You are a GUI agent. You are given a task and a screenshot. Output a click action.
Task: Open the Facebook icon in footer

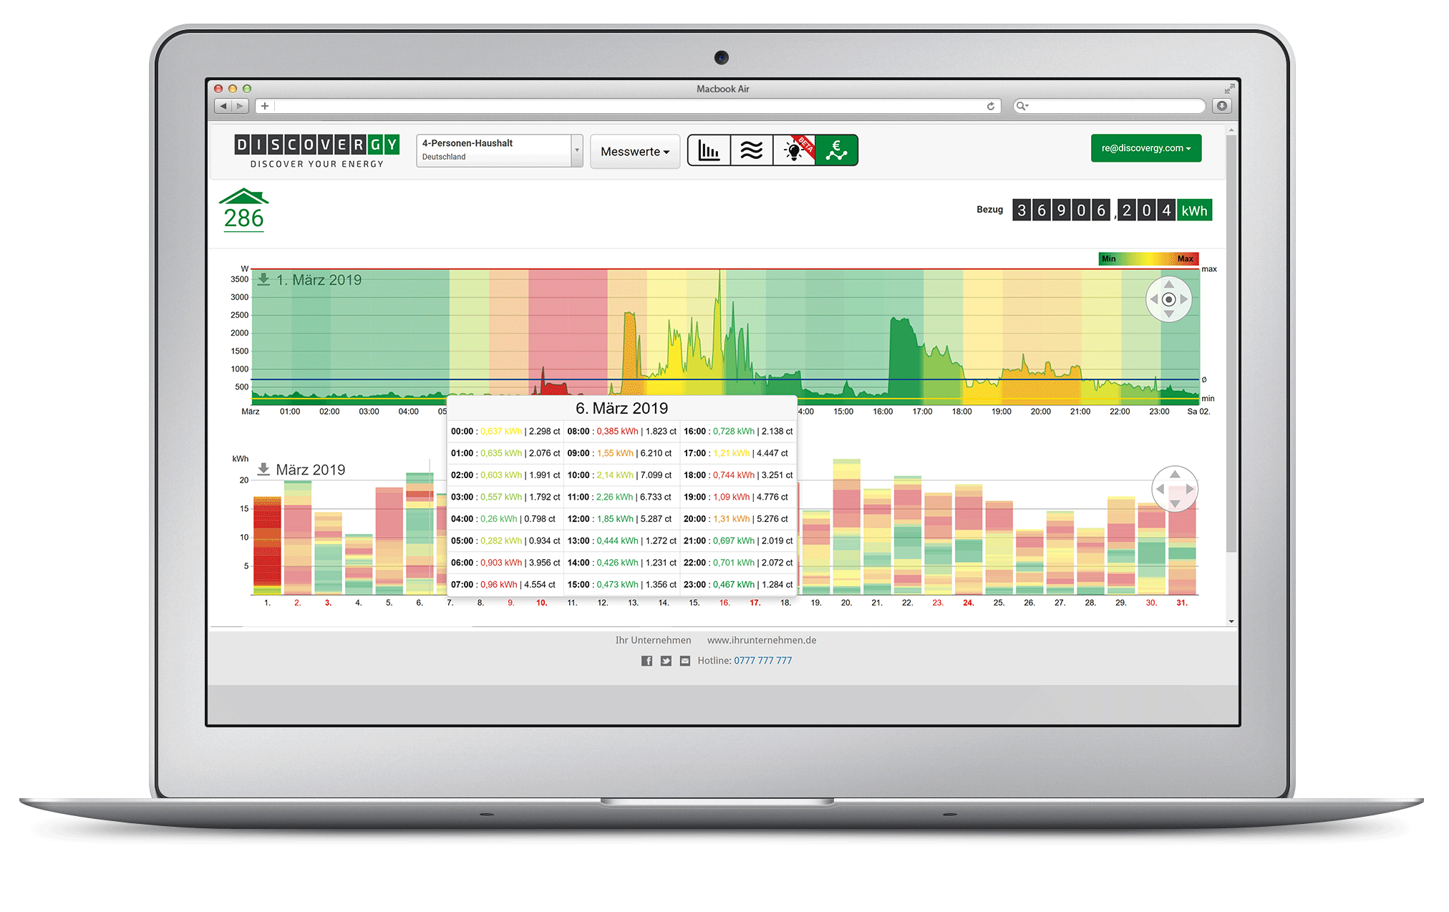(646, 661)
